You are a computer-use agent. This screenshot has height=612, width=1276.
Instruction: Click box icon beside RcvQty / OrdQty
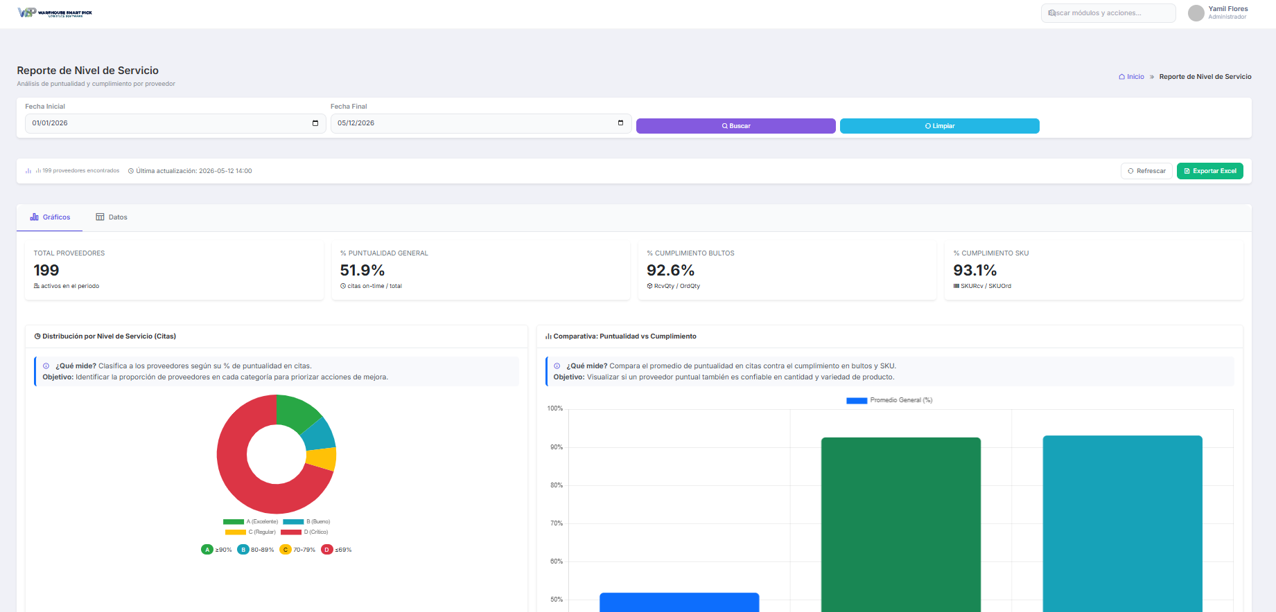(x=650, y=286)
